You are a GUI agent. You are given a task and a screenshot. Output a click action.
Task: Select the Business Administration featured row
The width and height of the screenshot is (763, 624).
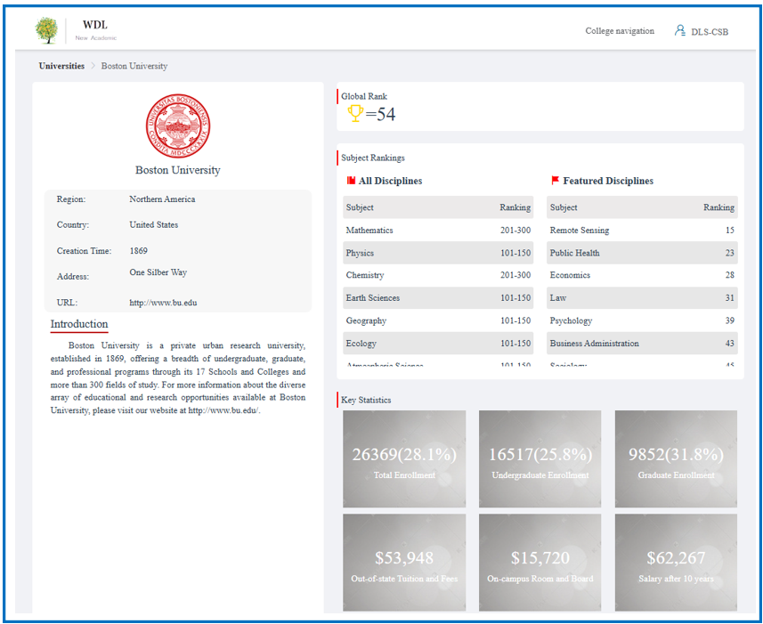tap(642, 344)
